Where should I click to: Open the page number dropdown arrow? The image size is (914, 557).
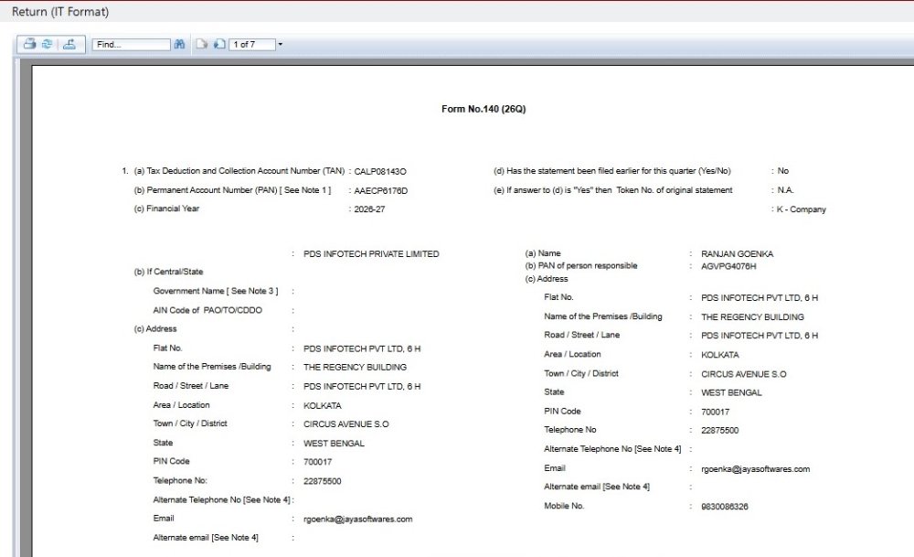point(280,44)
